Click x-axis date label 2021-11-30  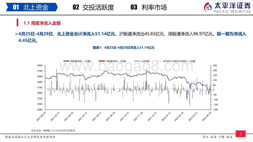(138, 117)
